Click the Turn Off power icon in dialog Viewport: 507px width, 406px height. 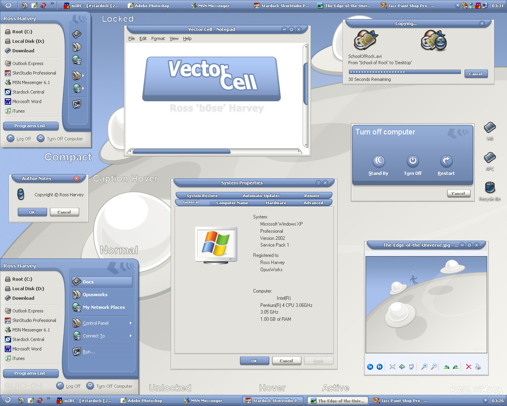point(413,161)
